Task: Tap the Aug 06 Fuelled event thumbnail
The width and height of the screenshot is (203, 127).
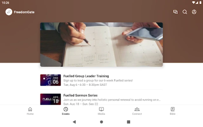Action: tap(50, 80)
